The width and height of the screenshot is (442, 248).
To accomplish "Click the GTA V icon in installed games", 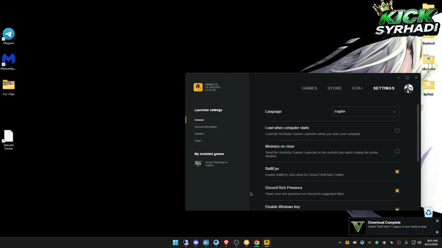I will pyautogui.click(x=198, y=164).
